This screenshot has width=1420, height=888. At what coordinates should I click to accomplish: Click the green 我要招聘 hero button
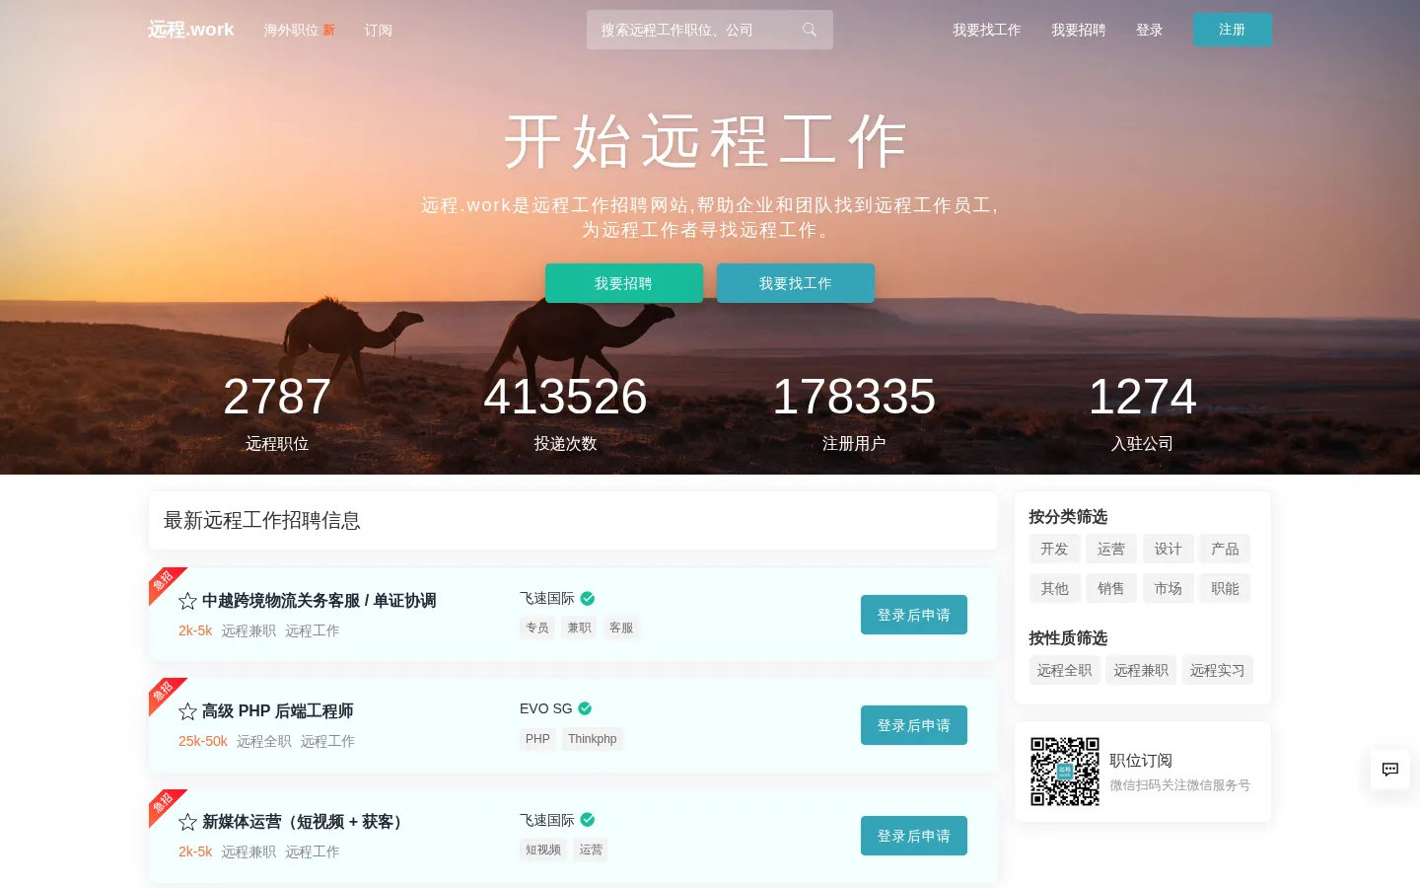[x=624, y=283]
